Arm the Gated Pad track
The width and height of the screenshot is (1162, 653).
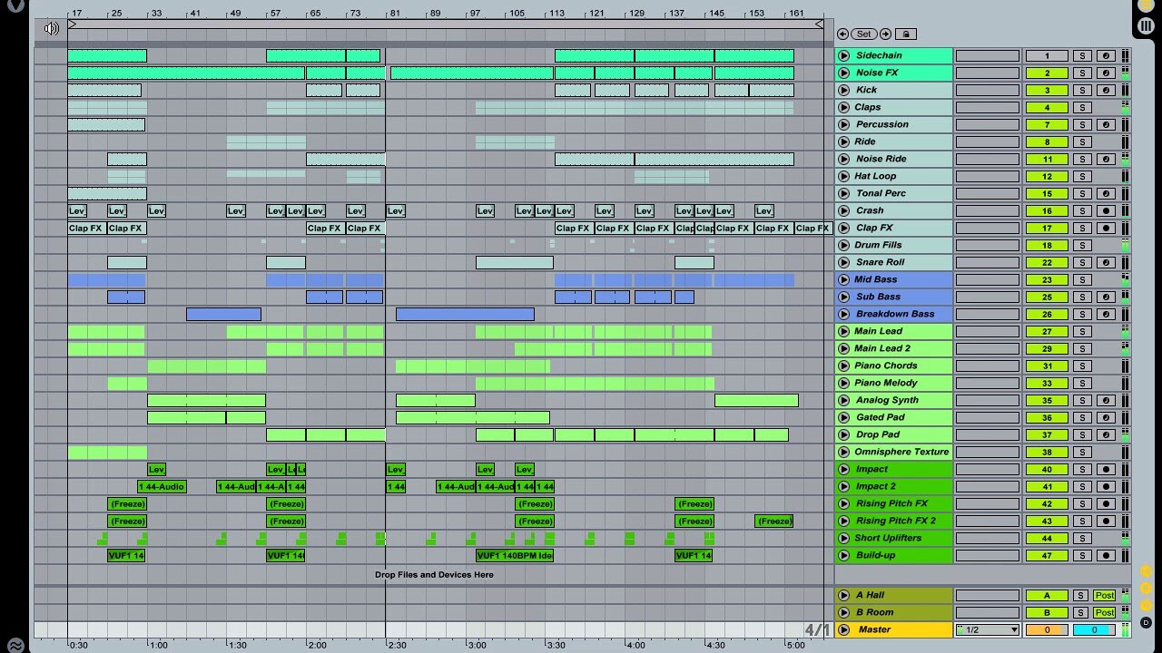pyautogui.click(x=1105, y=417)
